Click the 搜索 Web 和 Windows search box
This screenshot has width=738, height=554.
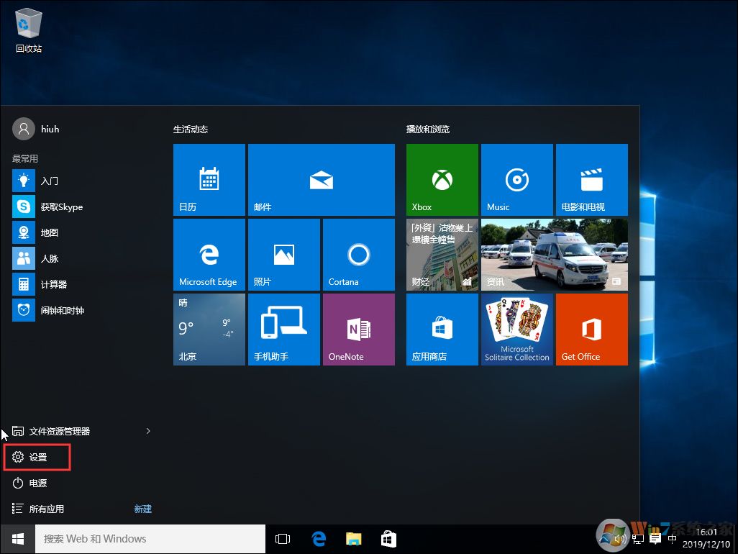click(150, 538)
